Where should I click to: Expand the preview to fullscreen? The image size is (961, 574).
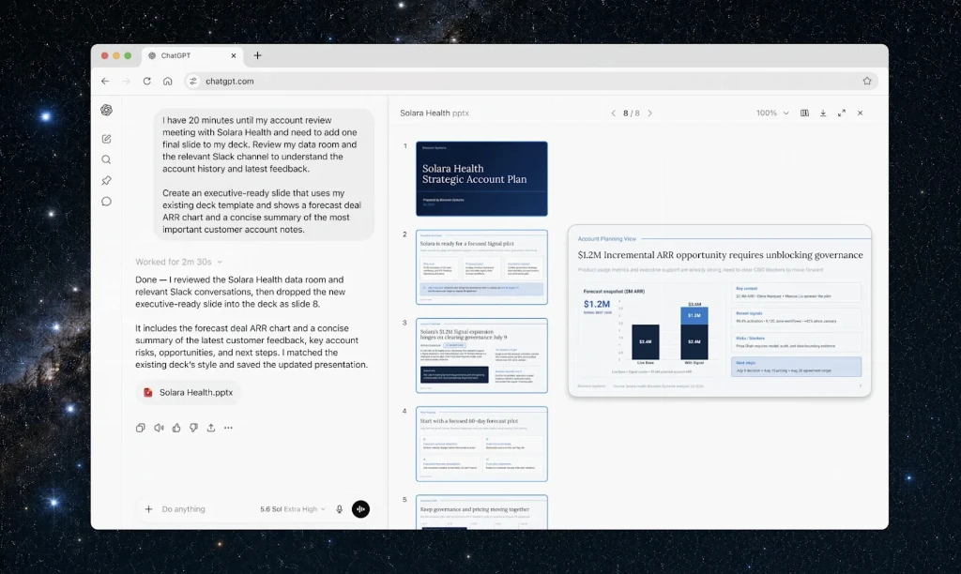(x=842, y=113)
